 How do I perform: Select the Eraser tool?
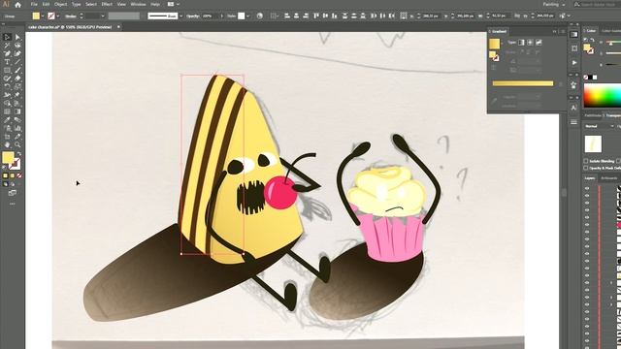17,79
